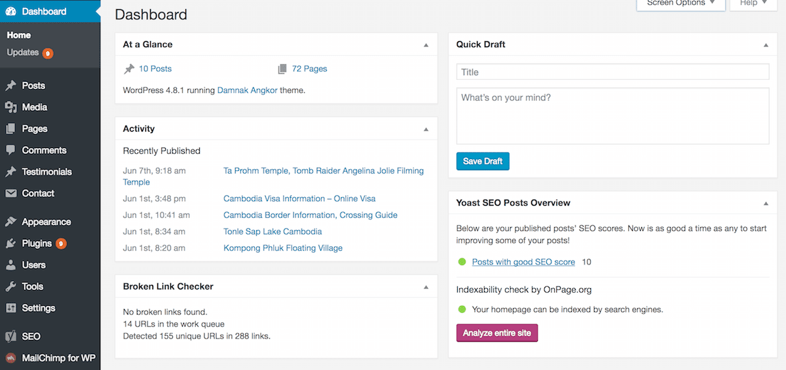Click '14 URLs in the work queue' text
The height and width of the screenshot is (370, 786).
coord(174,324)
